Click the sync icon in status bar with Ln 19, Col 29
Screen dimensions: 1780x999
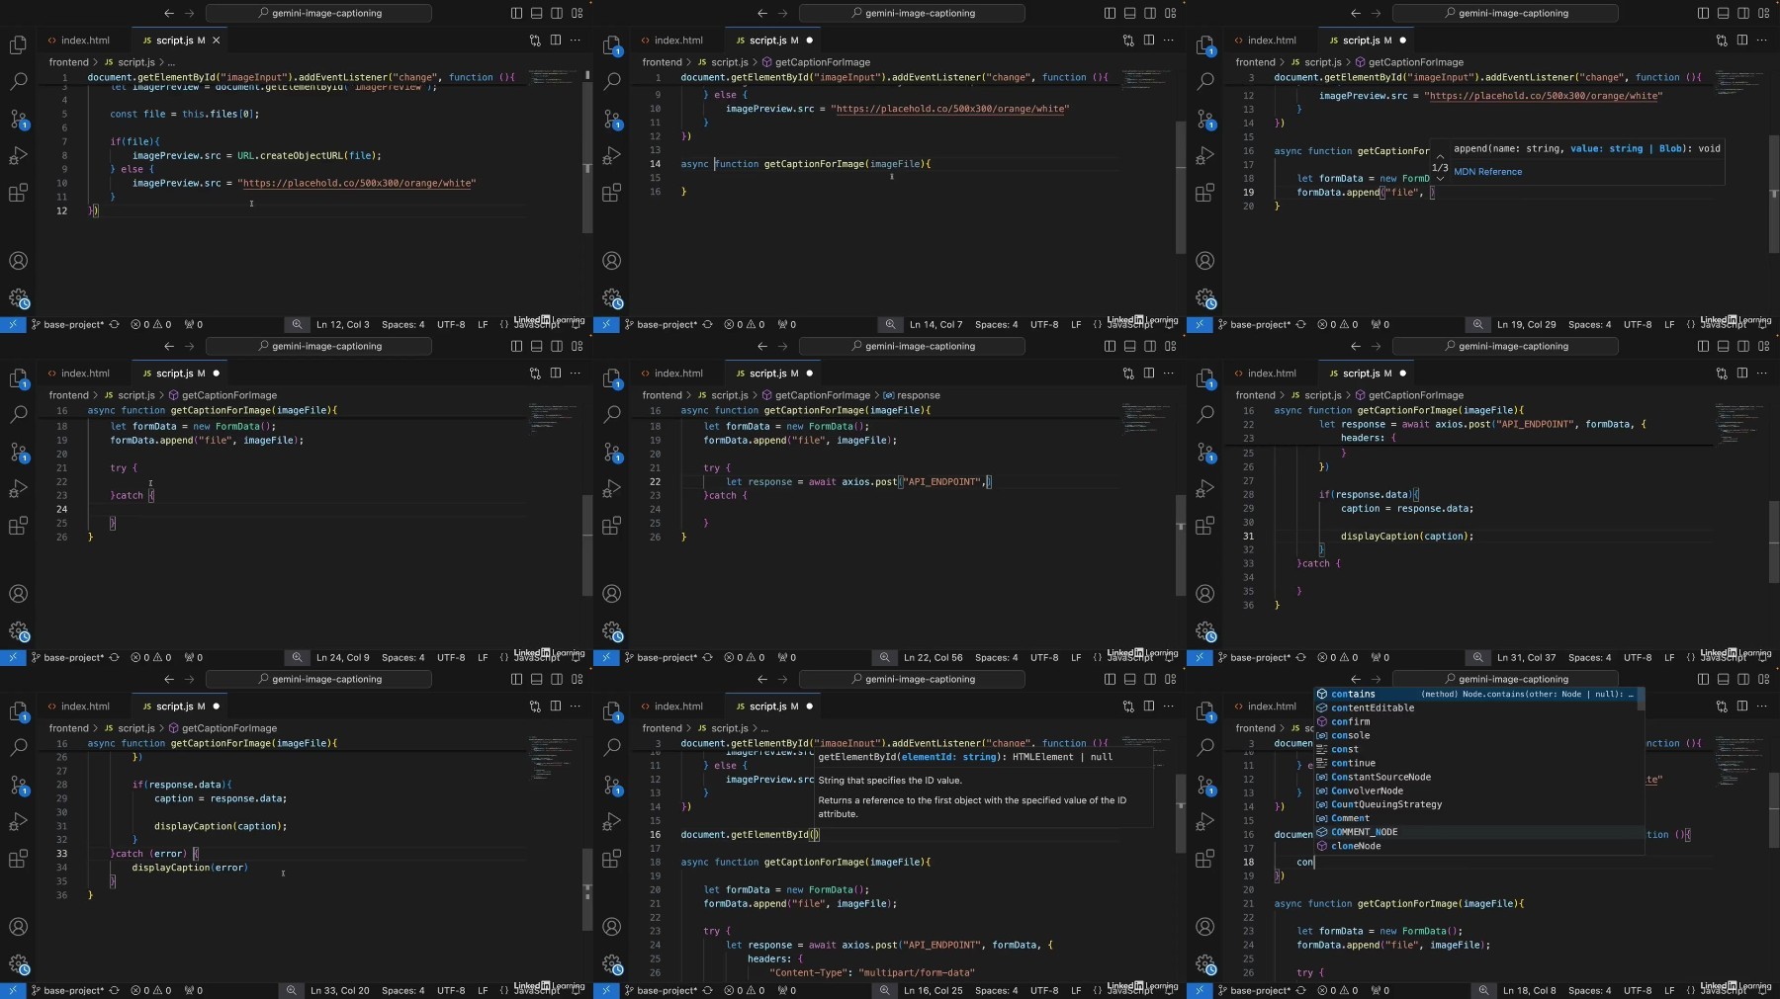(x=1300, y=324)
